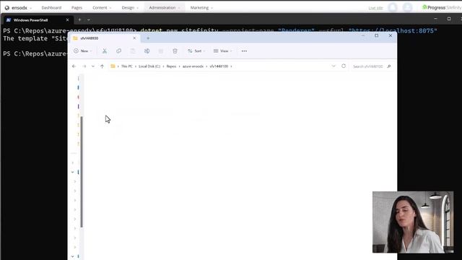Viewport: 462px width, 260px height.
Task: Click Repos in the address path
Action: (171, 66)
